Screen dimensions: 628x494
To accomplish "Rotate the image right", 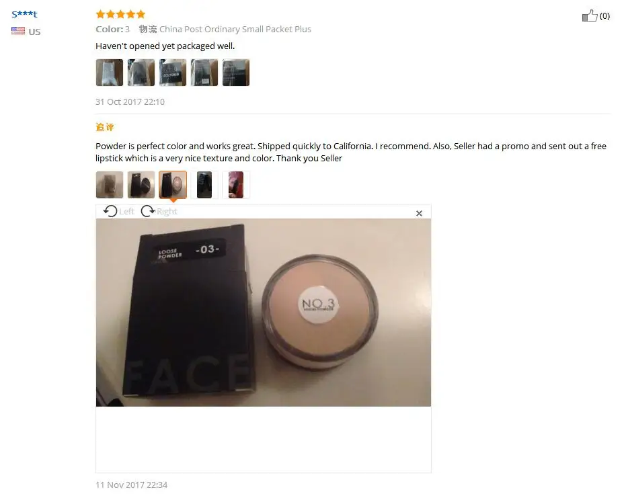I will pyautogui.click(x=159, y=211).
